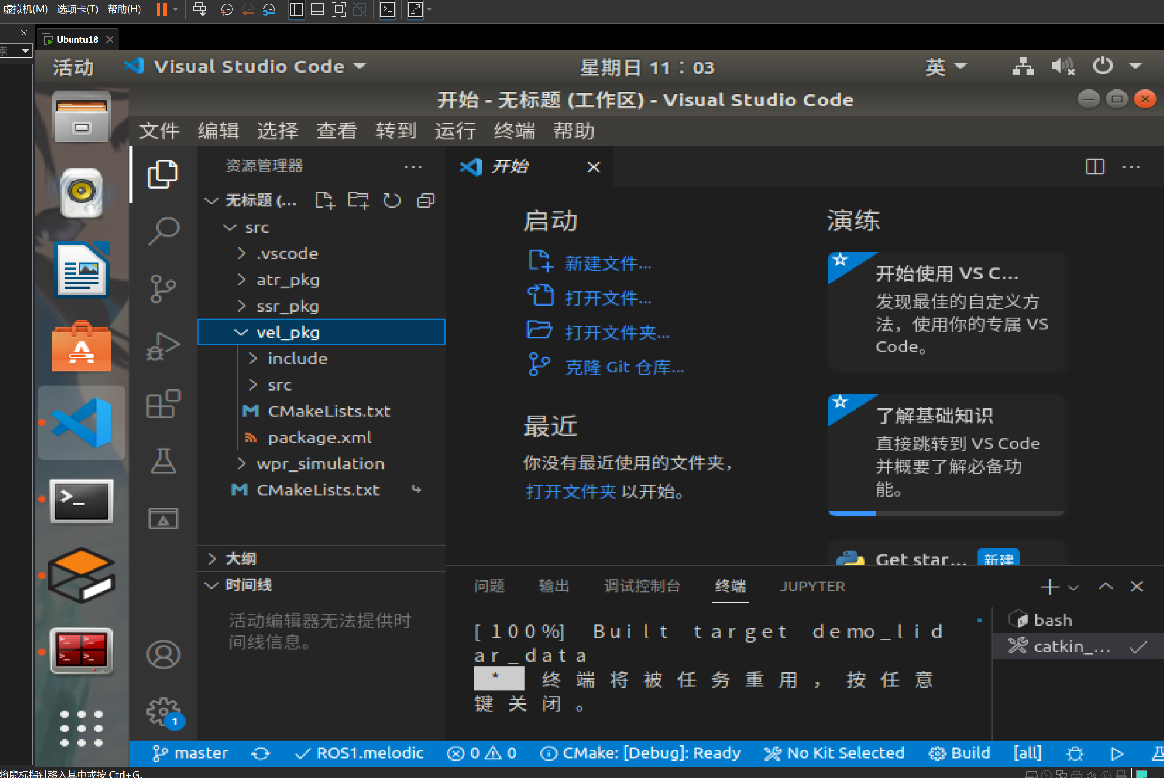Split the editor to the right
The image size is (1164, 778).
(x=1095, y=167)
